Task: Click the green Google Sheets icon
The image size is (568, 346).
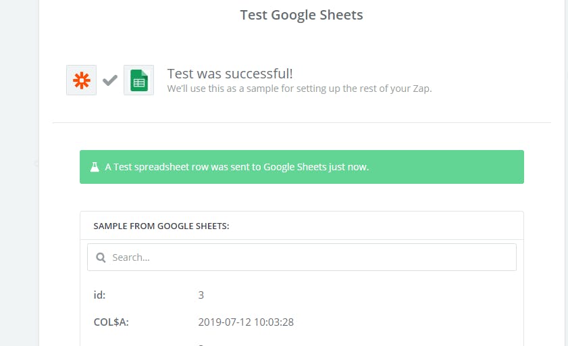Action: click(138, 80)
